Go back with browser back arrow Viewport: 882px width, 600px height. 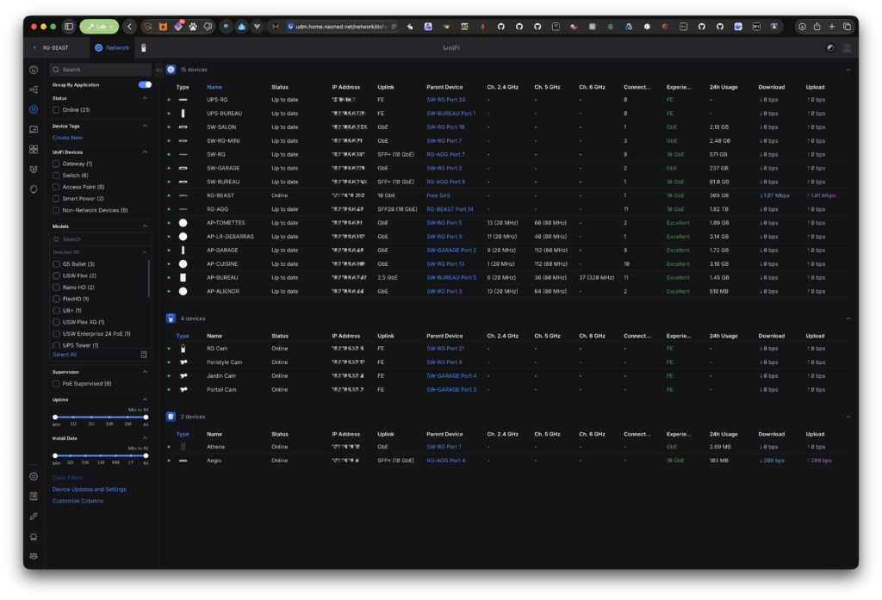click(x=129, y=27)
